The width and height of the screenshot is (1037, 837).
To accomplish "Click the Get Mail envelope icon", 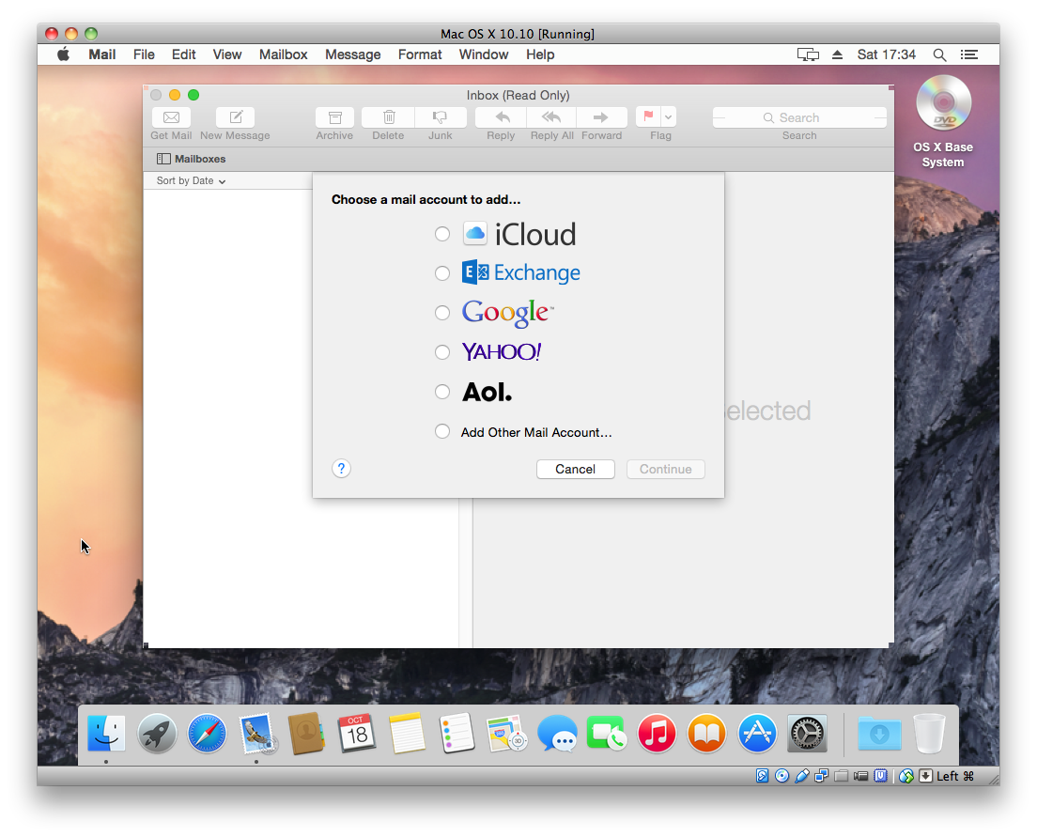I will click(x=171, y=117).
